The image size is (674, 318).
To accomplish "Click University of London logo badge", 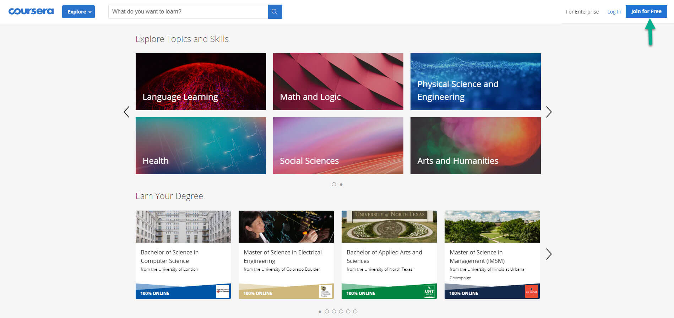I will (223, 291).
